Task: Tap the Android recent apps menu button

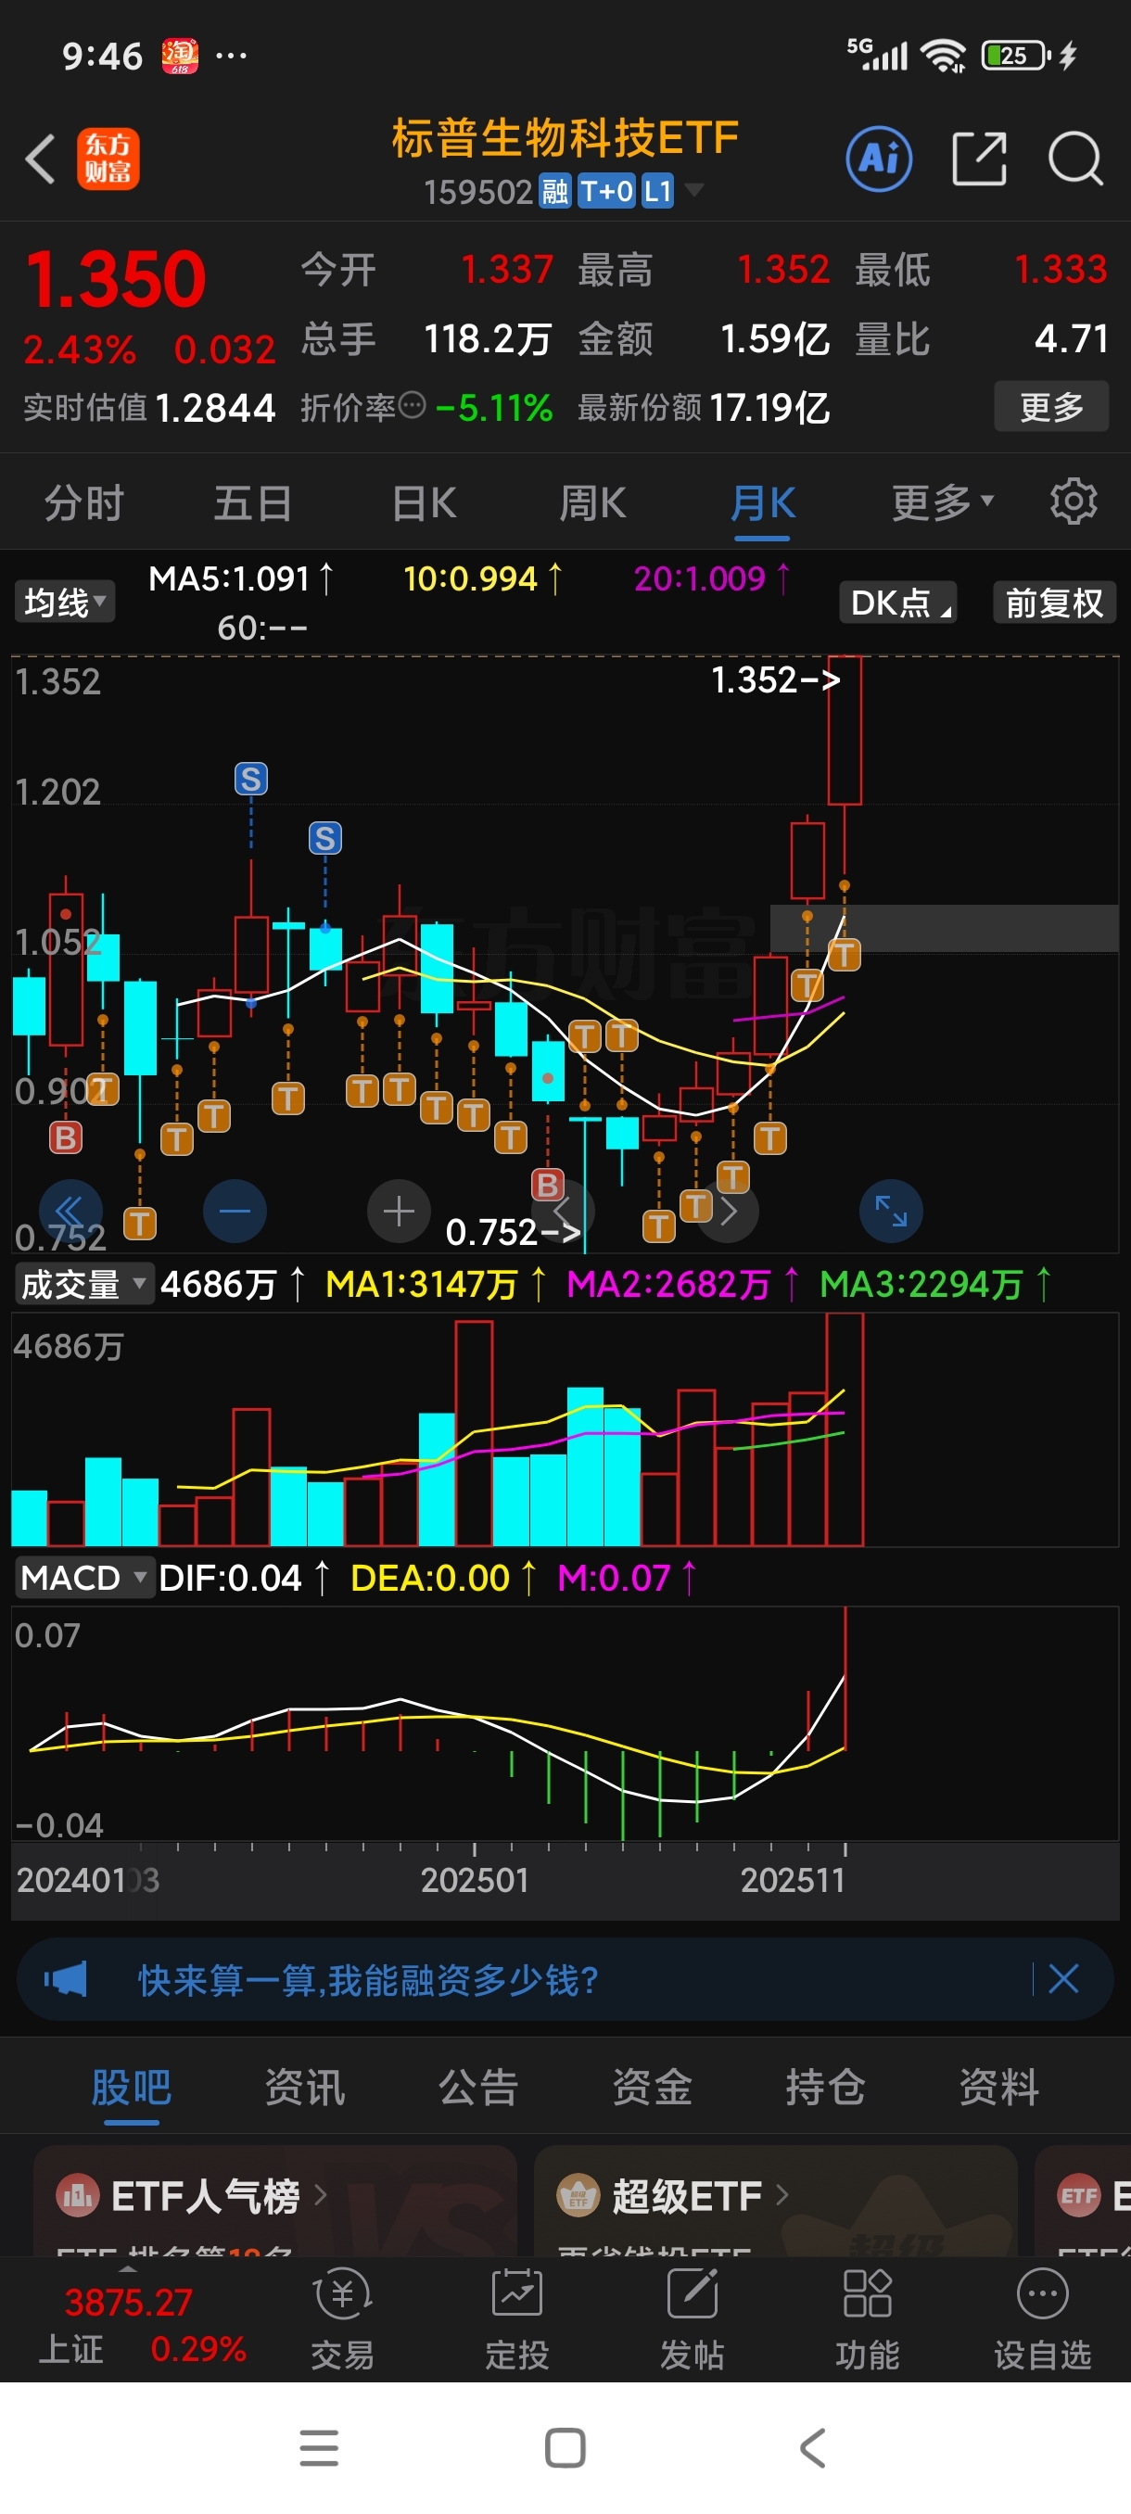Action: coord(319,2447)
